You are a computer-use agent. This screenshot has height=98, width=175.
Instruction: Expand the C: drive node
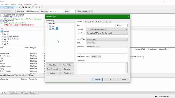pyautogui.click(x=2, y=34)
